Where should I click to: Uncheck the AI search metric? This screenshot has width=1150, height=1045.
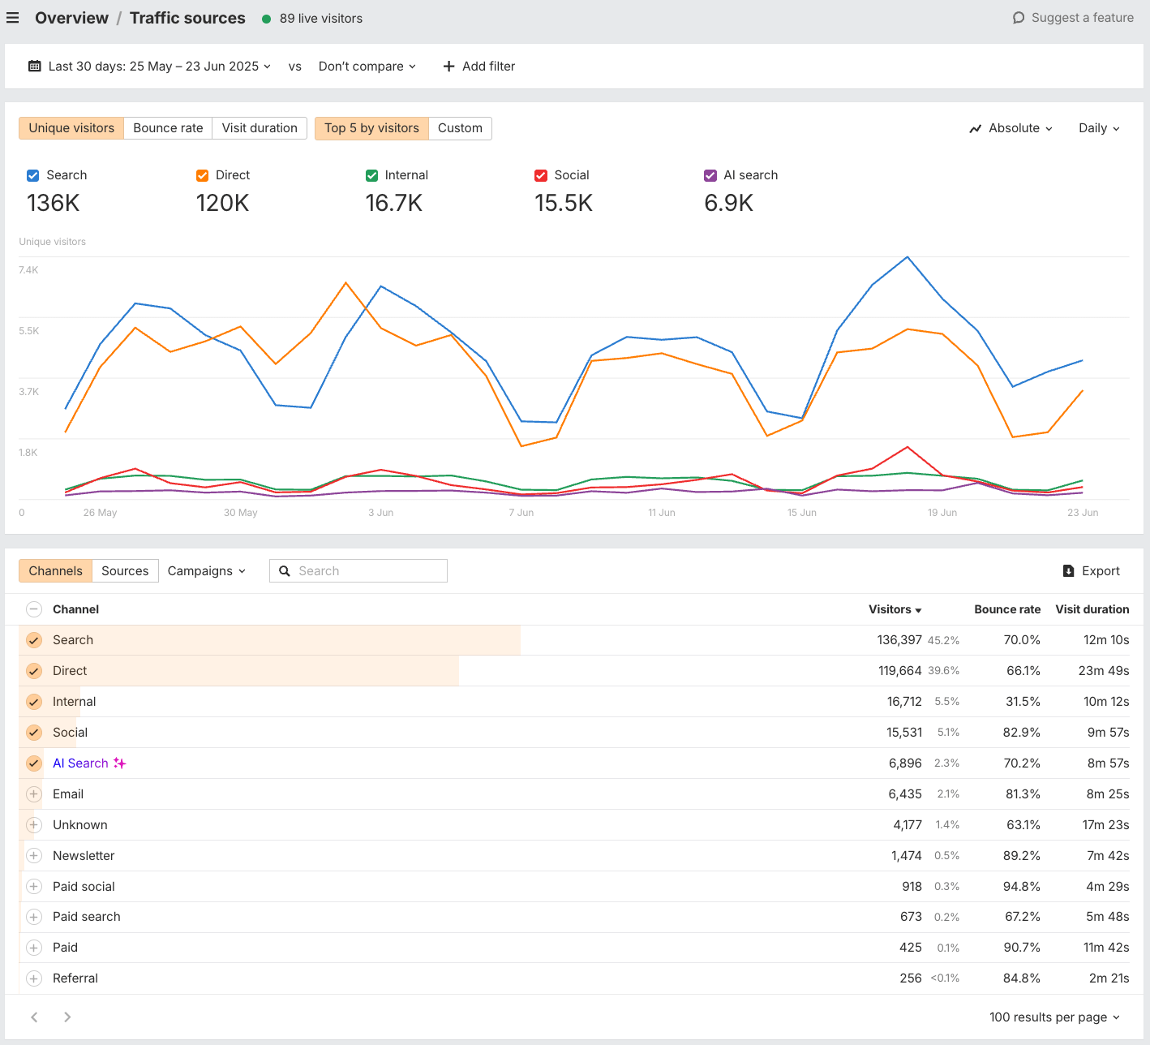tap(710, 175)
